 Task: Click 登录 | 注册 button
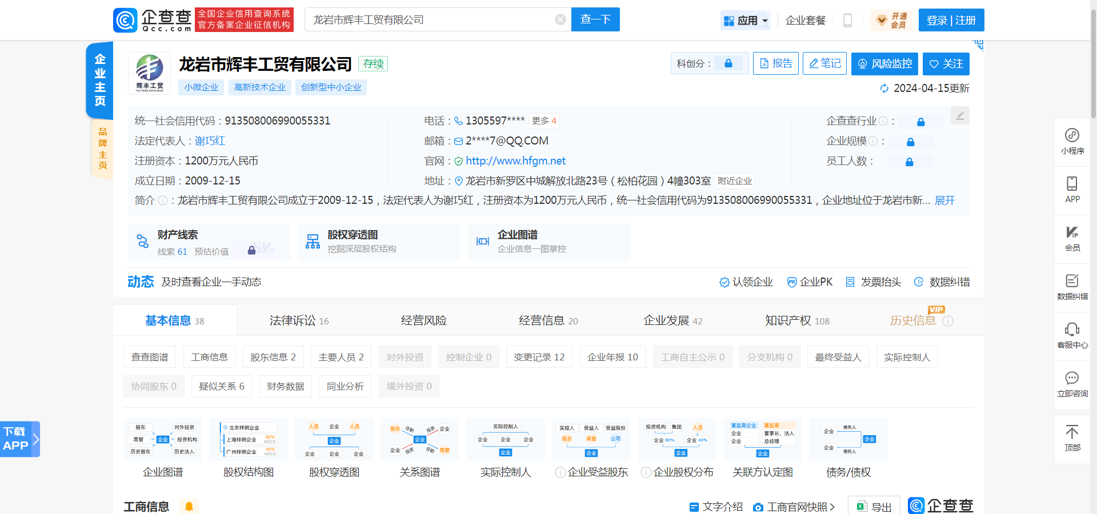(x=951, y=21)
